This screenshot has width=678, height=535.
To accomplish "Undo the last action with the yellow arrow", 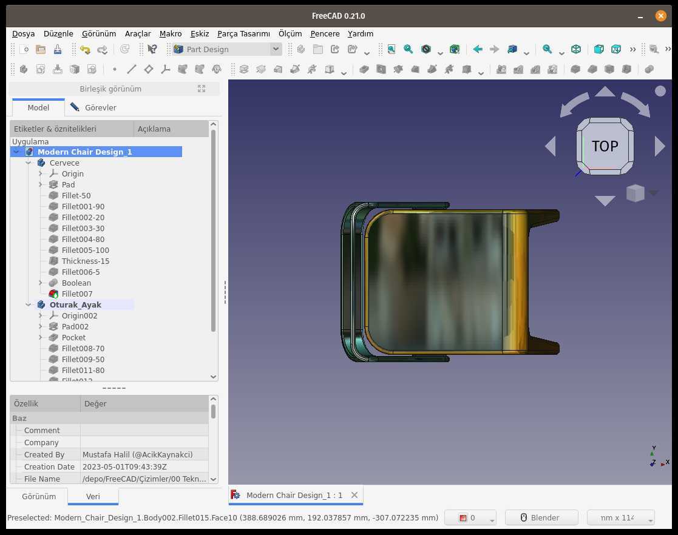I will click(x=85, y=49).
